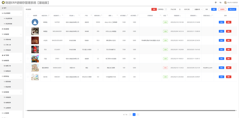The height and width of the screenshot is (118, 239).
Task: Open the cola can thumbnail for COLA001
Action: click(x=35, y=49)
